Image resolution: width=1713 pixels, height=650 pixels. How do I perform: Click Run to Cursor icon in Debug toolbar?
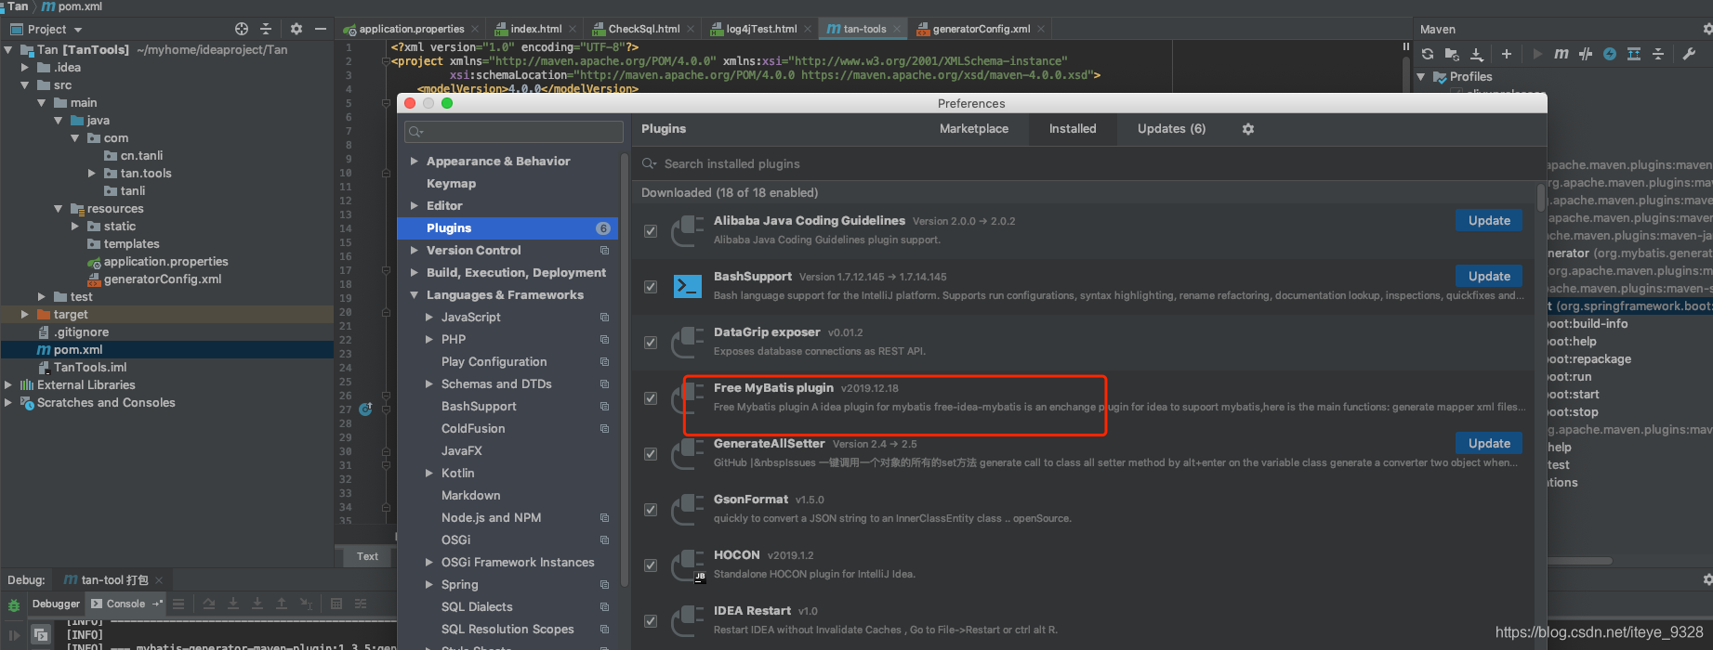click(306, 604)
